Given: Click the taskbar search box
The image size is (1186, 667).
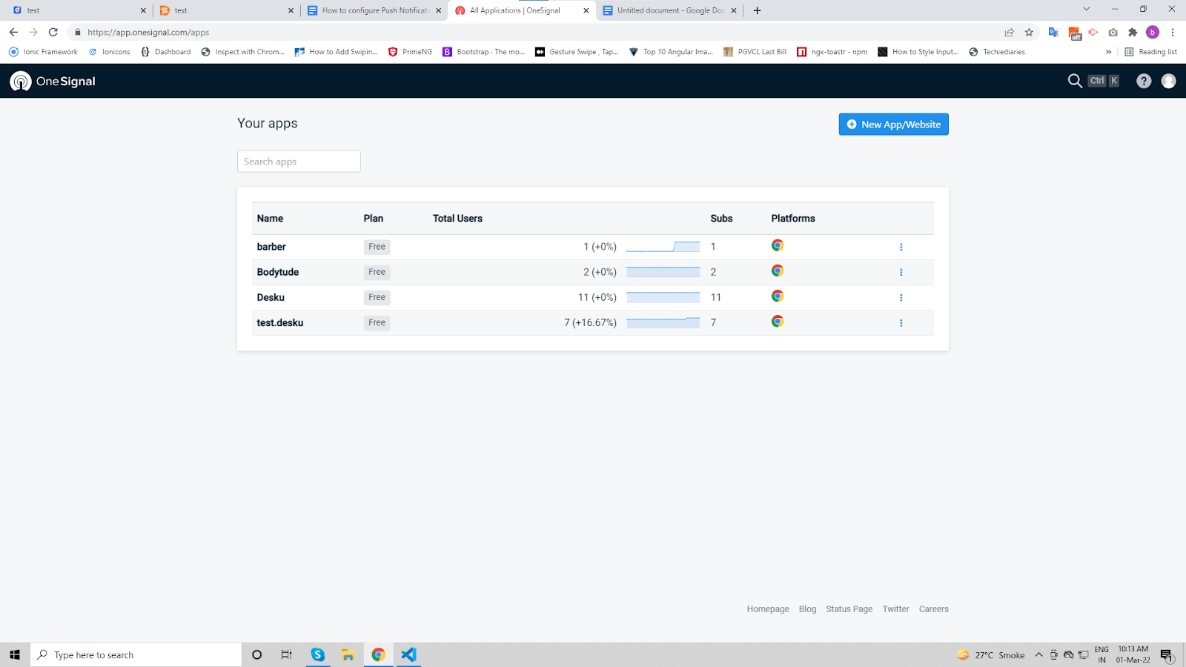Looking at the screenshot, I should point(136,654).
